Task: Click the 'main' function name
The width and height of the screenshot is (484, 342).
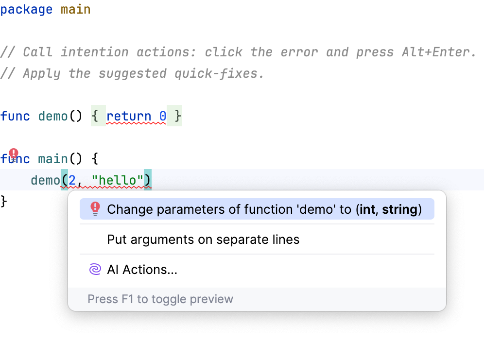Action: [52, 158]
